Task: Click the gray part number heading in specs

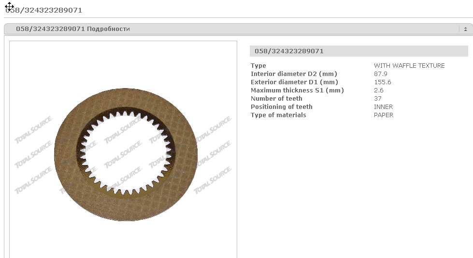Action: (289, 51)
